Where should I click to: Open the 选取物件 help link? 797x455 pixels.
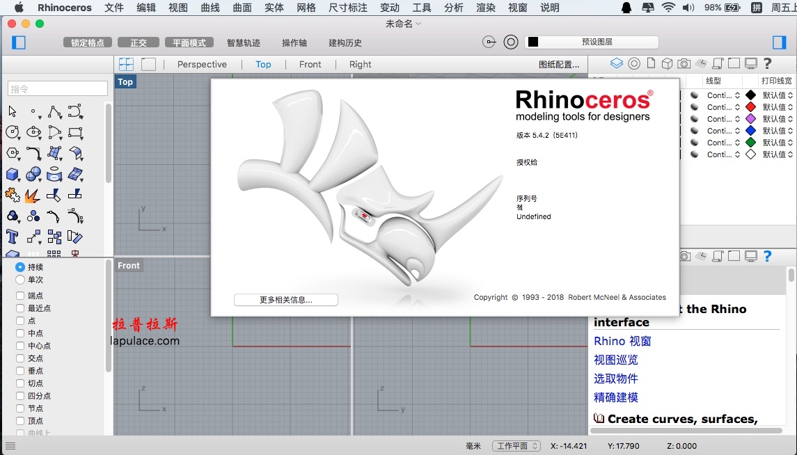click(x=615, y=378)
